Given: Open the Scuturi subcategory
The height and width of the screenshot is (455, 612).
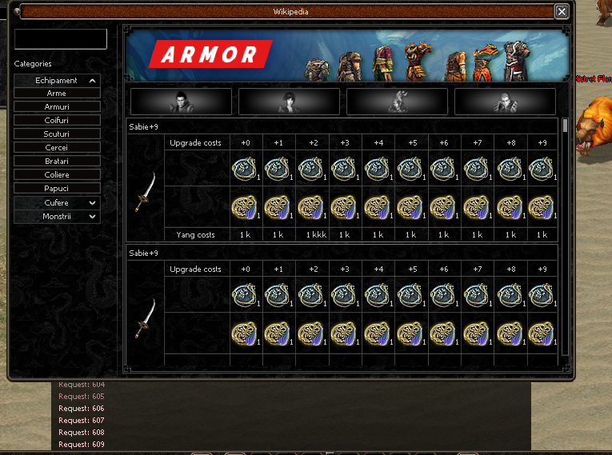Looking at the screenshot, I should 57,134.
